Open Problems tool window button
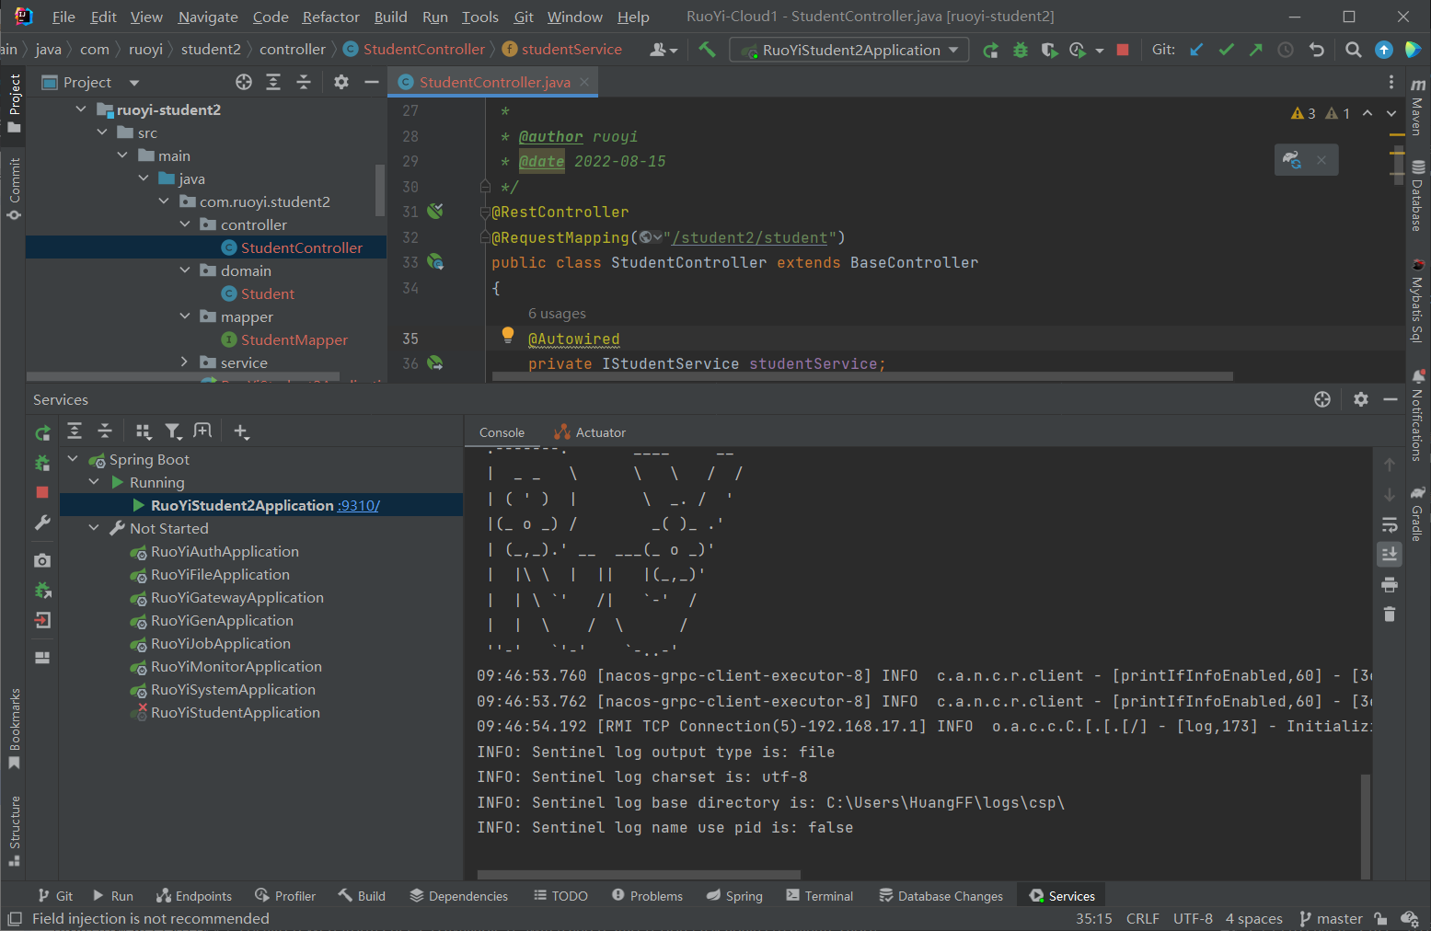 [x=647, y=896]
